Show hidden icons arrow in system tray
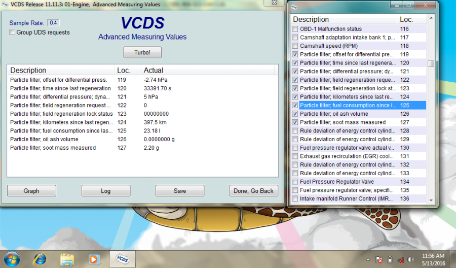Image resolution: width=456 pixels, height=268 pixels. [368, 259]
